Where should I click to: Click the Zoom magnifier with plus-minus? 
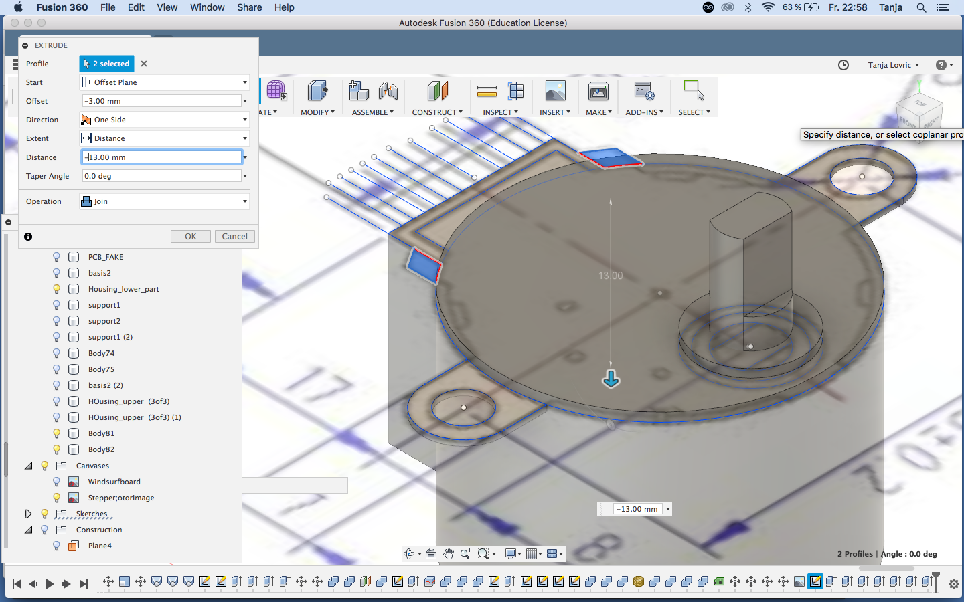pos(465,554)
